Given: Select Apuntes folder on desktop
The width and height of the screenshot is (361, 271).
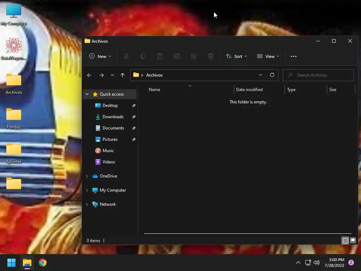Looking at the screenshot, I should pyautogui.click(x=14, y=153).
